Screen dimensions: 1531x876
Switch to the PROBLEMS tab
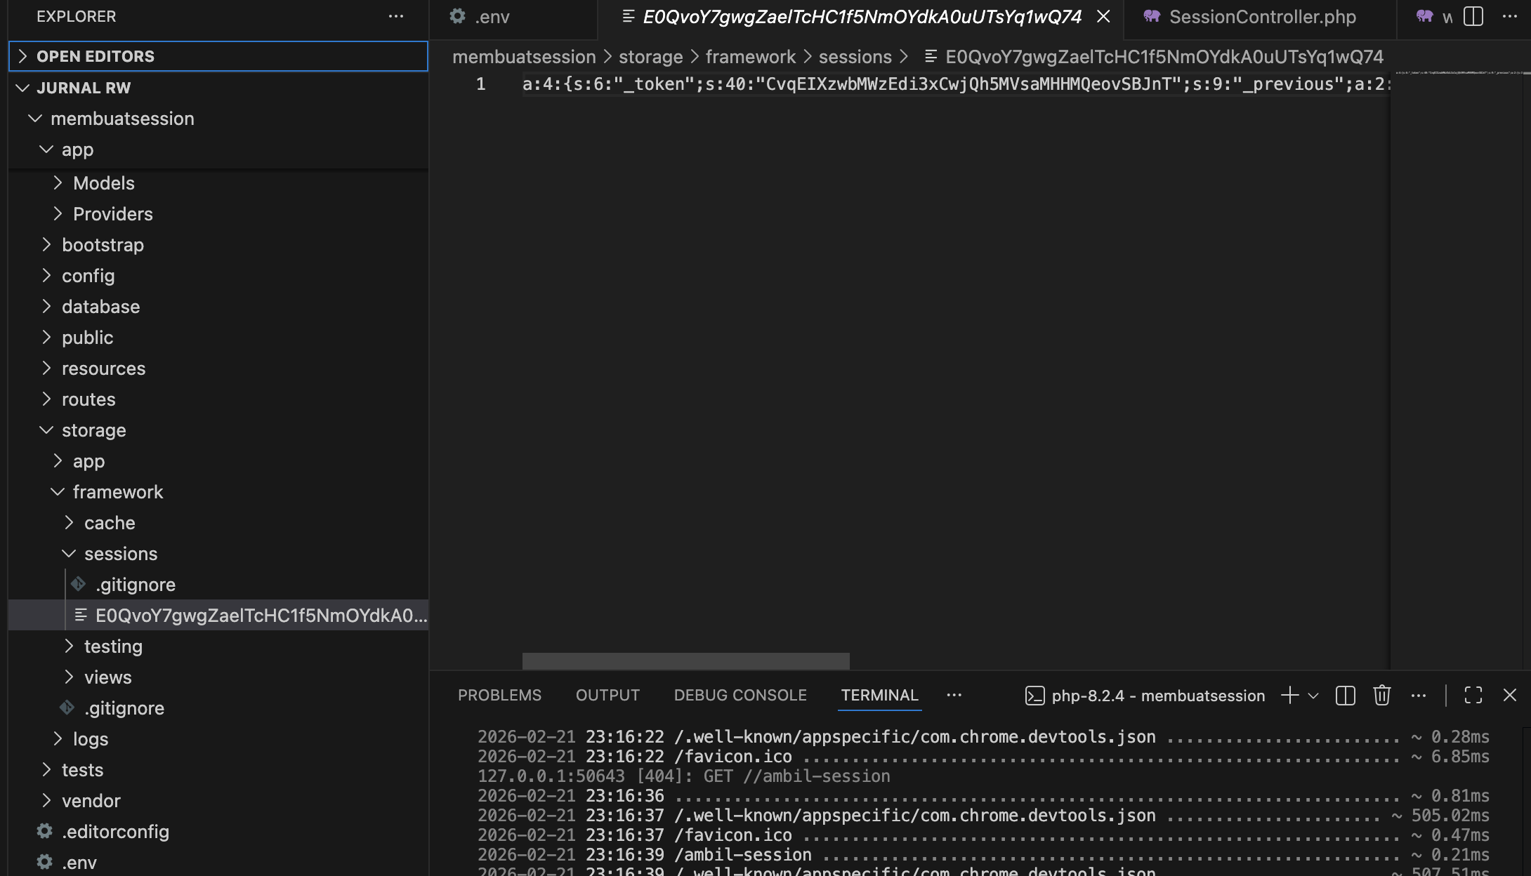pos(499,695)
